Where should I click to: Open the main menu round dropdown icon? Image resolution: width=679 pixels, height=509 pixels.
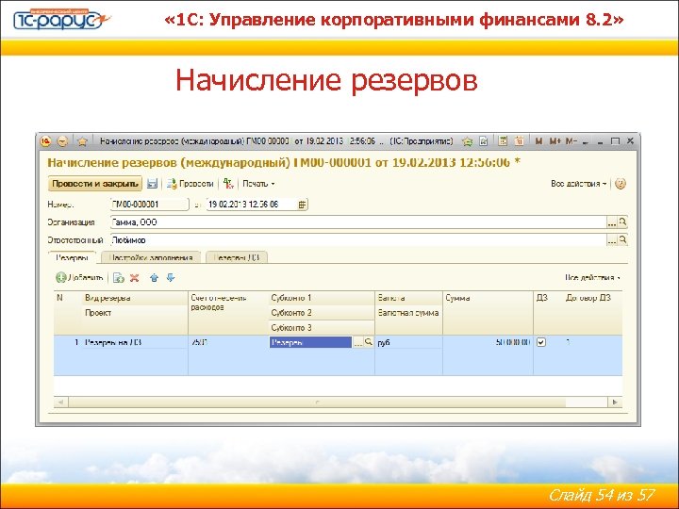[x=63, y=141]
